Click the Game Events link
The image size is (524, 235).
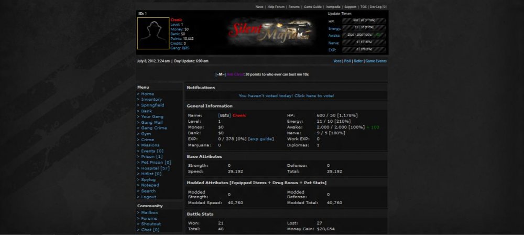[376, 61]
